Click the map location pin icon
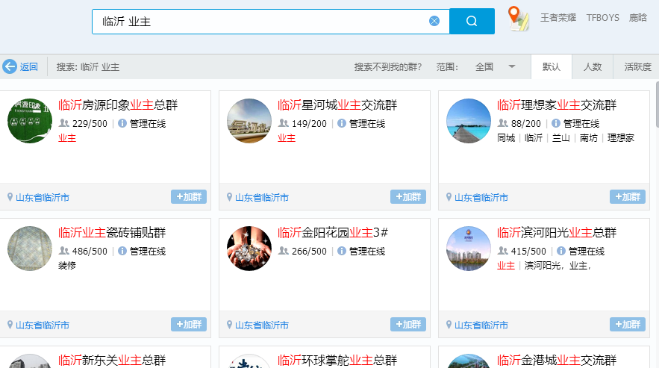659x368 pixels. (518, 18)
